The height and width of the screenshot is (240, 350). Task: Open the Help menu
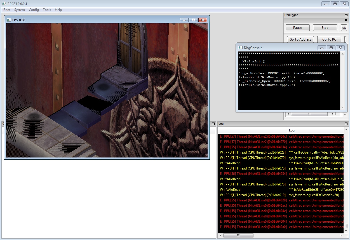58,10
